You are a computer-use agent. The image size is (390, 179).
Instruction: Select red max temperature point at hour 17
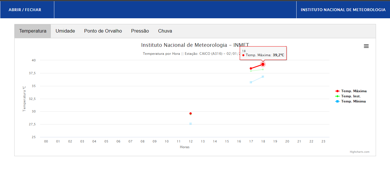(251, 69)
